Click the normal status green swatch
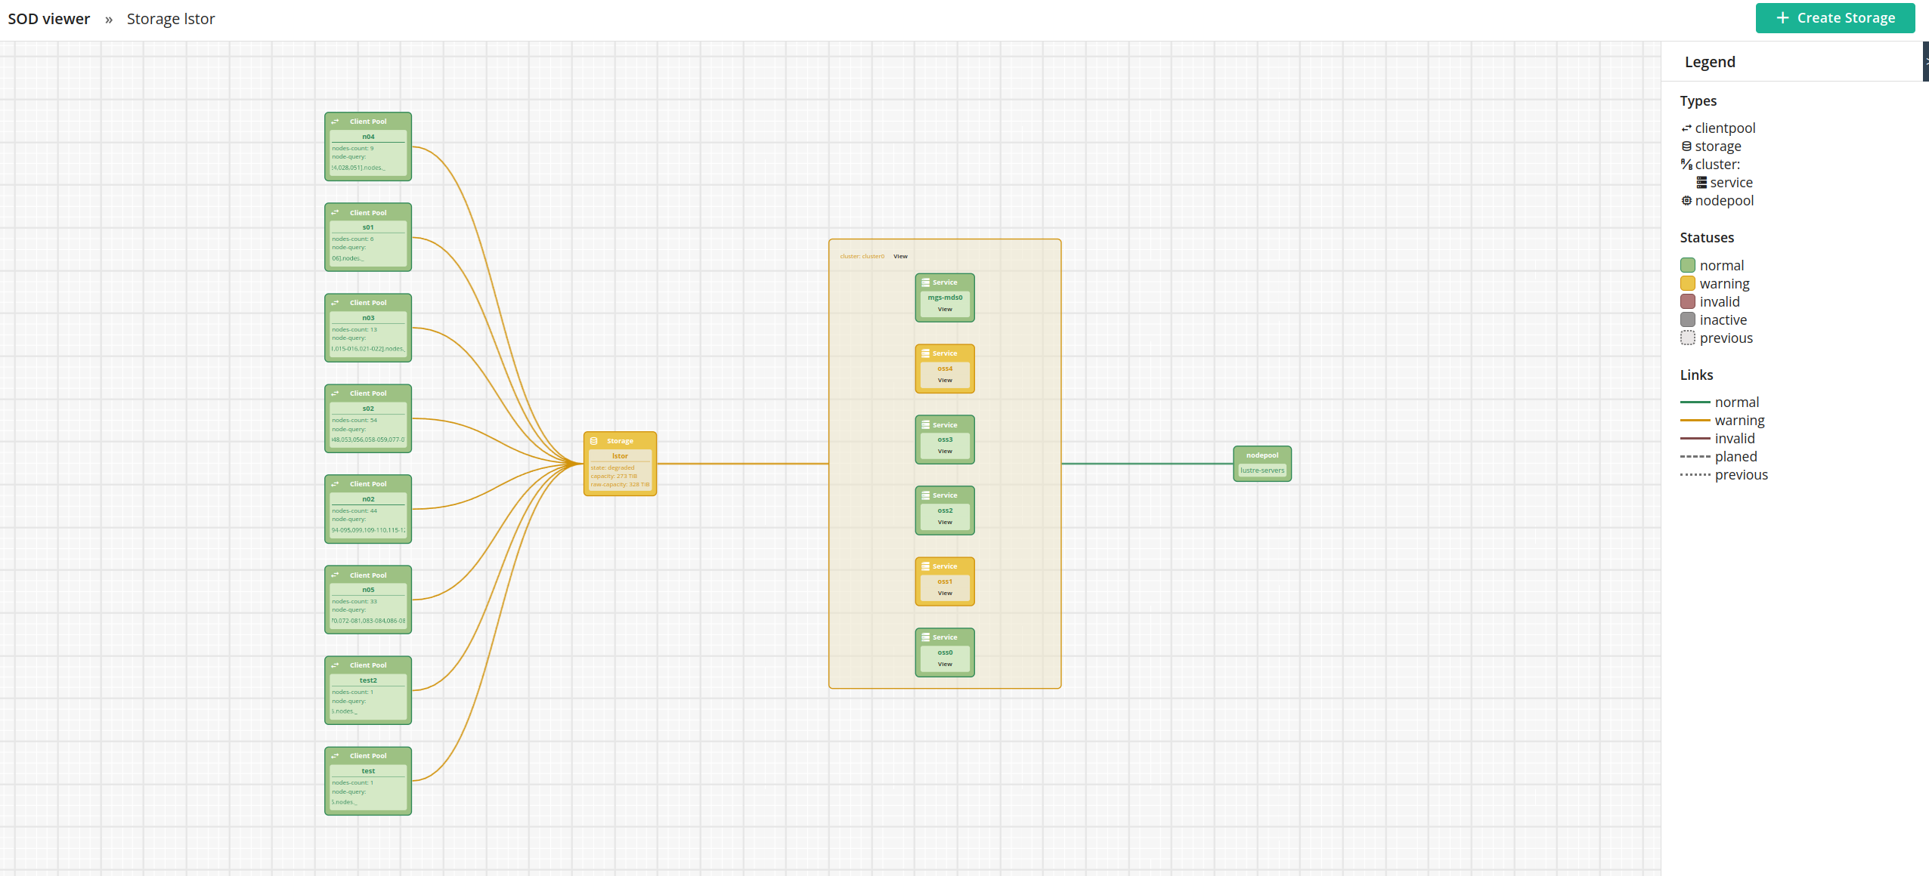The width and height of the screenshot is (1929, 876). (x=1688, y=265)
